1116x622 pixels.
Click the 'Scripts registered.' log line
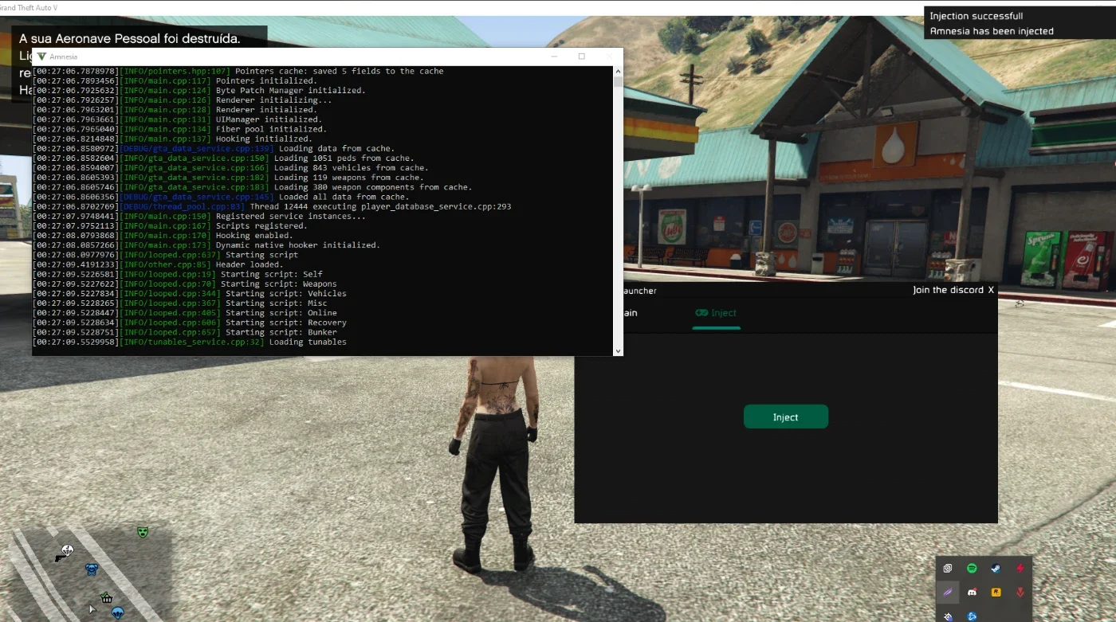pyautogui.click(x=170, y=225)
